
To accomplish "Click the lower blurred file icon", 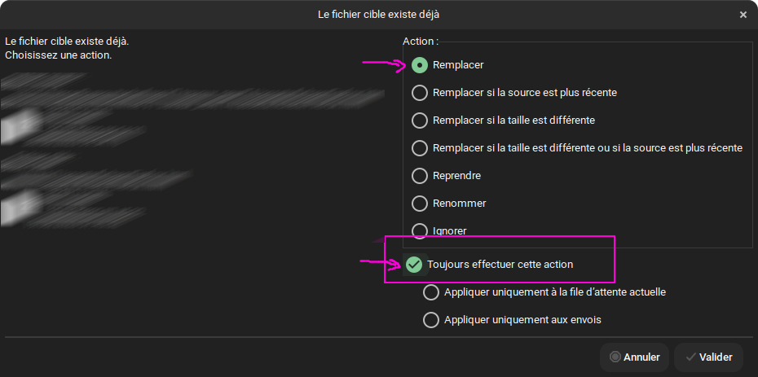I will (x=11, y=208).
